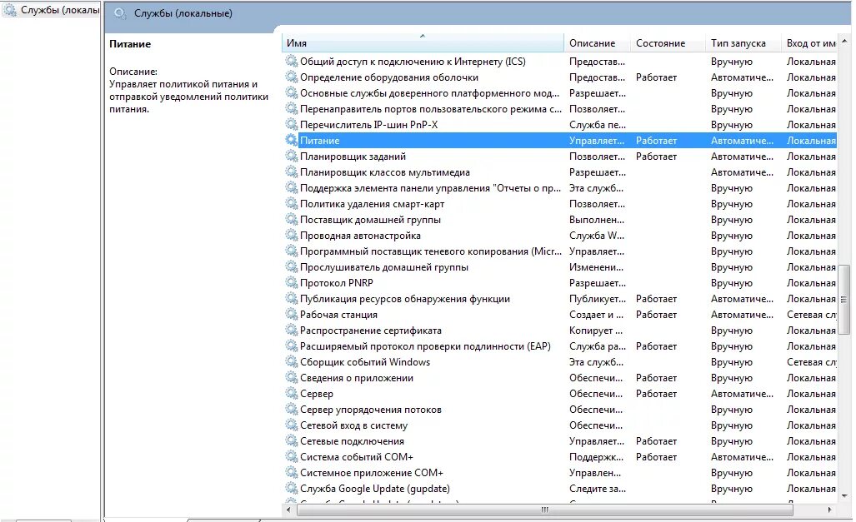
Task: Click the vertical scrollbar thumb
Action: [x=844, y=300]
